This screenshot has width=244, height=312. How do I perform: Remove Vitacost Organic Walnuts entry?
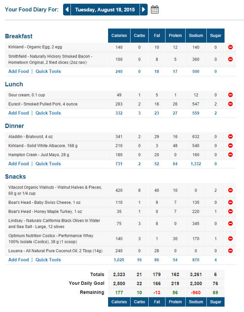pos(231,190)
